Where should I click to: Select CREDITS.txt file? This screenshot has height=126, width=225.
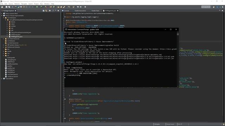(x=11, y=62)
